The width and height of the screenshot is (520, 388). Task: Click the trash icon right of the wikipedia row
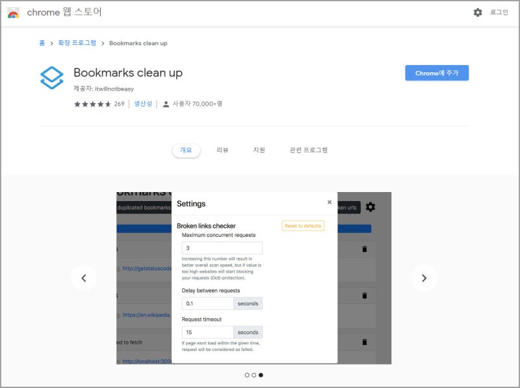(x=365, y=296)
